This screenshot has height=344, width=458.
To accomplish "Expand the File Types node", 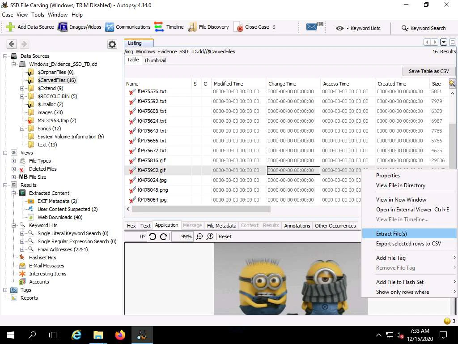I will [14, 161].
